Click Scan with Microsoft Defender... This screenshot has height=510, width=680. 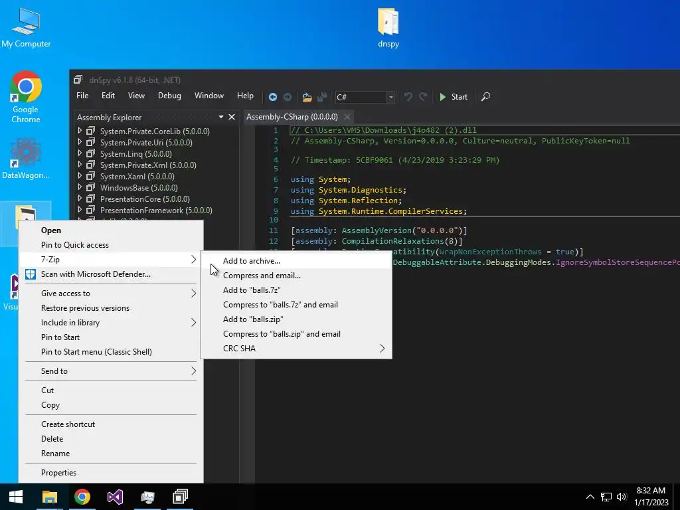pyautogui.click(x=111, y=274)
